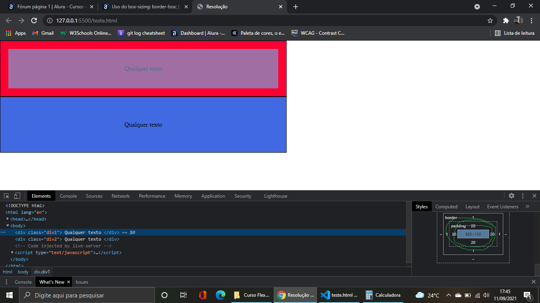Image resolution: width=540 pixels, height=303 pixels.
Task: Click the ellipsis beside div1 row
Action: point(3,232)
